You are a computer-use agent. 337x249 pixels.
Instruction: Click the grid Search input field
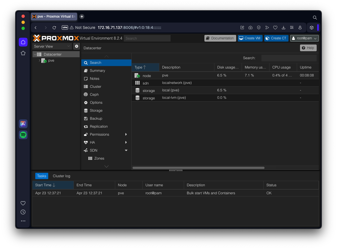pos(289,58)
